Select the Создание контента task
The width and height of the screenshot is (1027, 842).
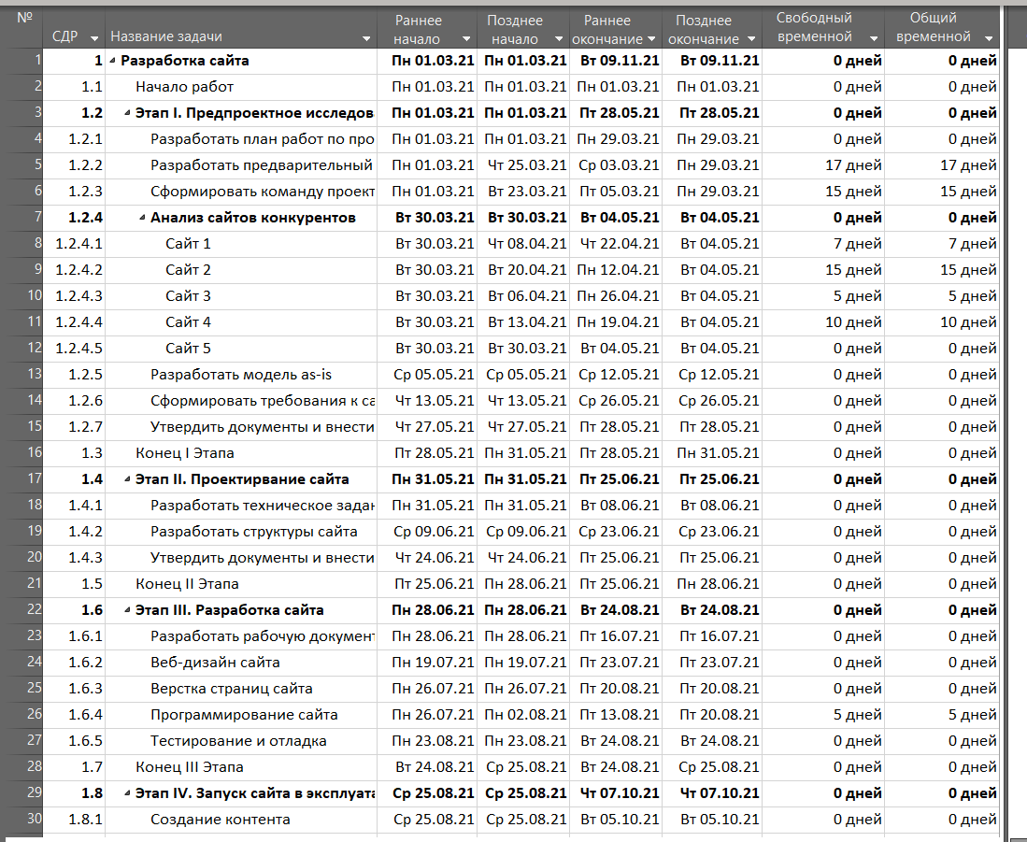point(221,820)
